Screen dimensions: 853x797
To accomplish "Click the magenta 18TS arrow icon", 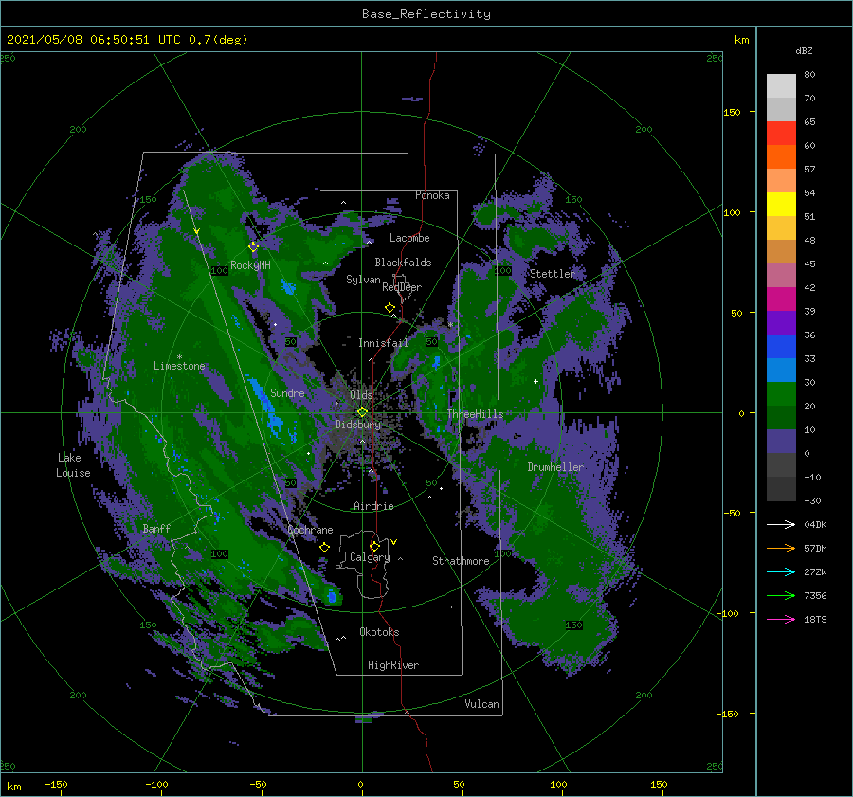I will [x=781, y=619].
